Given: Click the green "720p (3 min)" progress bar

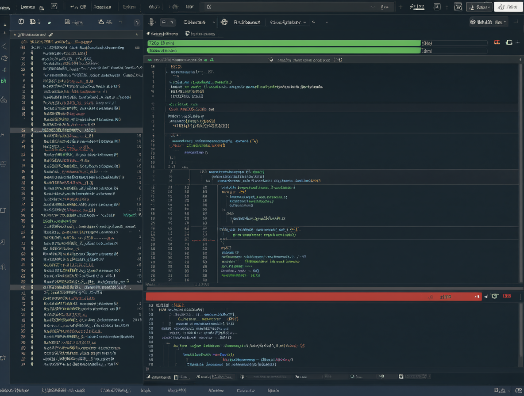Looking at the screenshot, I should point(284,43).
